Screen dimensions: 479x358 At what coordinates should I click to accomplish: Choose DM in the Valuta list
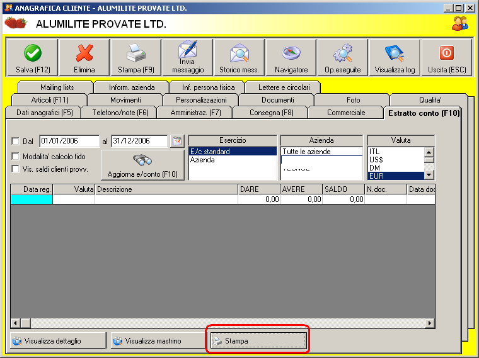396,168
